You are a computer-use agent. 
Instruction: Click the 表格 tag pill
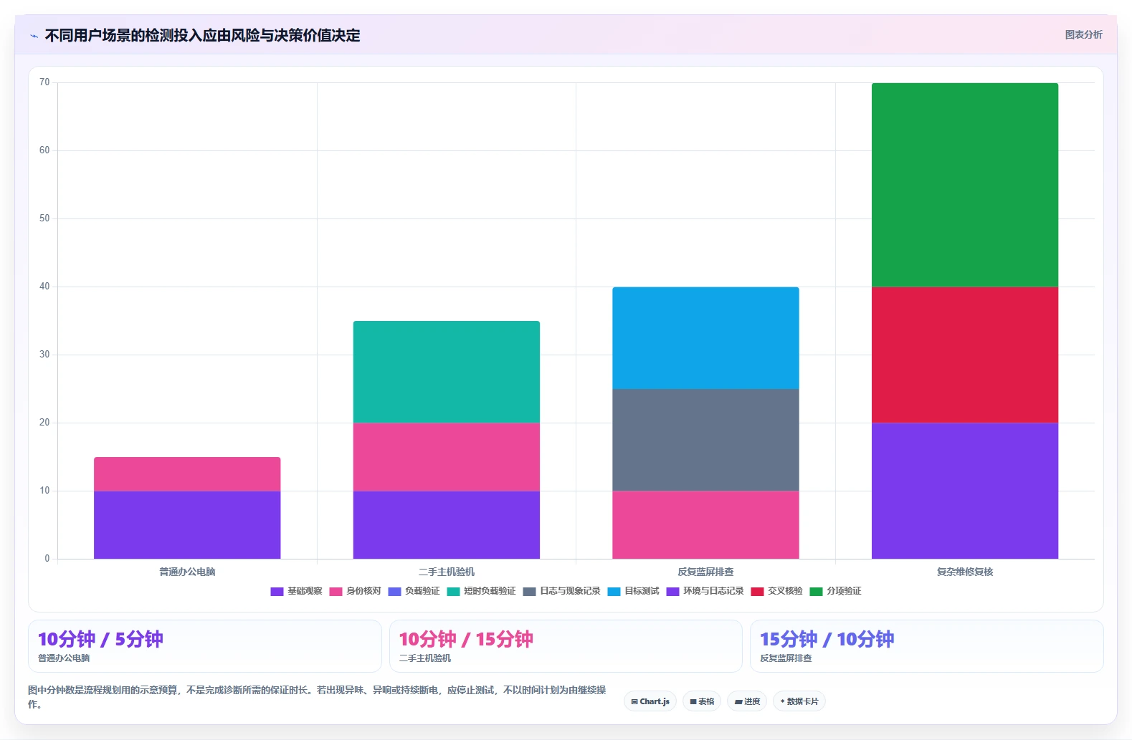click(702, 701)
